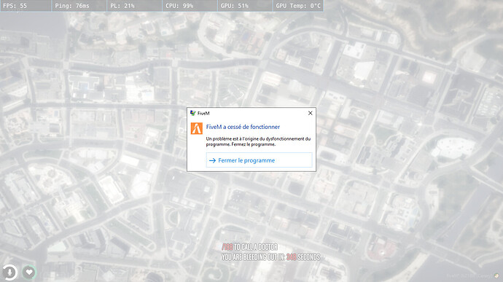
Task: Click the heart health indicator icon
Action: pos(29,272)
